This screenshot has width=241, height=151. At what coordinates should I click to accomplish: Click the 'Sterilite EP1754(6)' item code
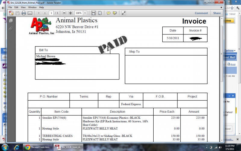[54, 118]
